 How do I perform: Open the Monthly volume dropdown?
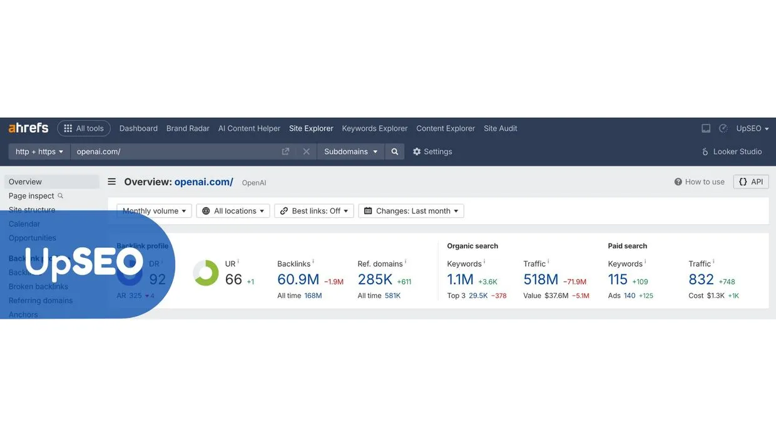coord(153,210)
